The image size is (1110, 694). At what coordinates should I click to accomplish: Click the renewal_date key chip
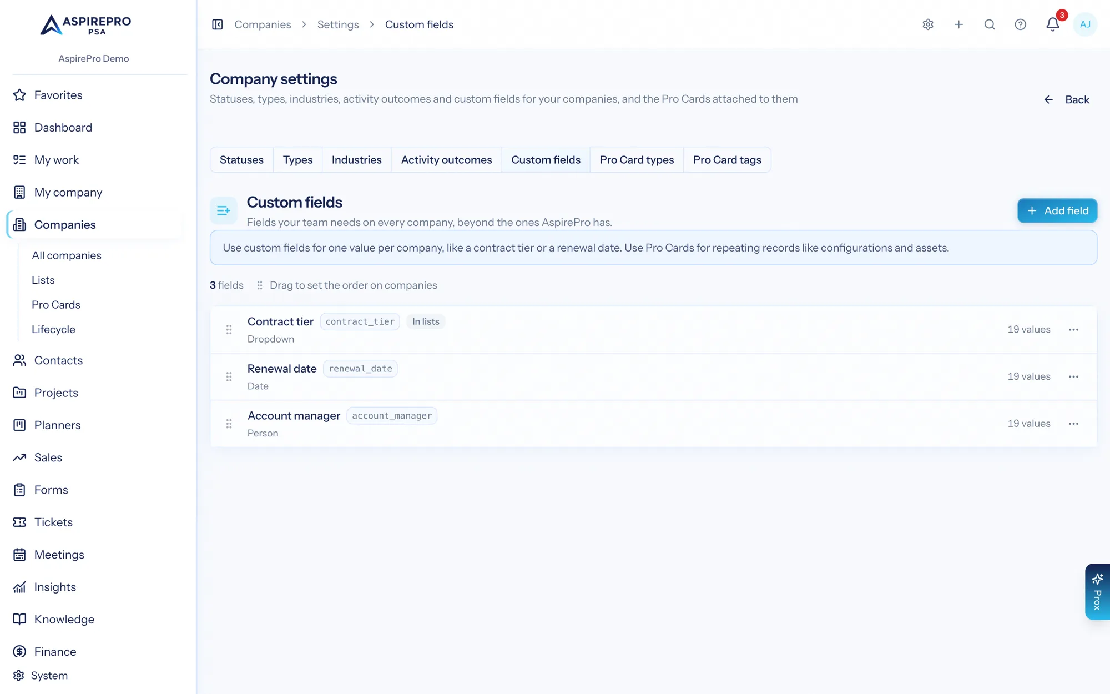click(360, 369)
